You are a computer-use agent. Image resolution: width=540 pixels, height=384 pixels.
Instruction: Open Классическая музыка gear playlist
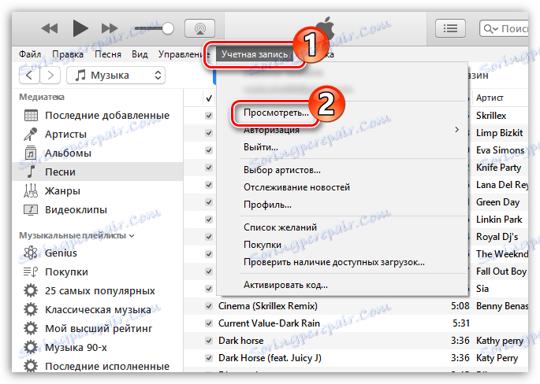click(x=31, y=309)
